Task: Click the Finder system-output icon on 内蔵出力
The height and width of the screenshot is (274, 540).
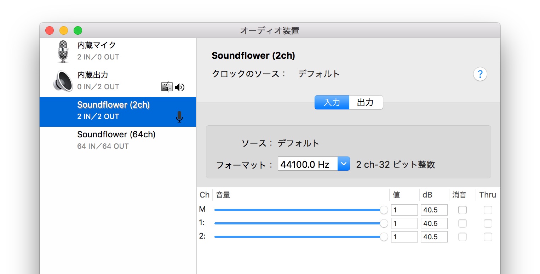Action: pyautogui.click(x=167, y=87)
